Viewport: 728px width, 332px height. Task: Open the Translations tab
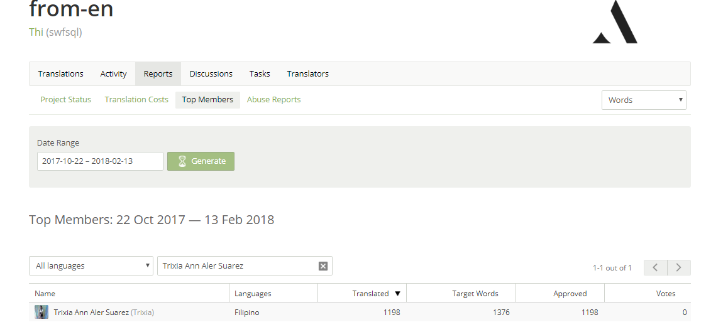coord(61,73)
